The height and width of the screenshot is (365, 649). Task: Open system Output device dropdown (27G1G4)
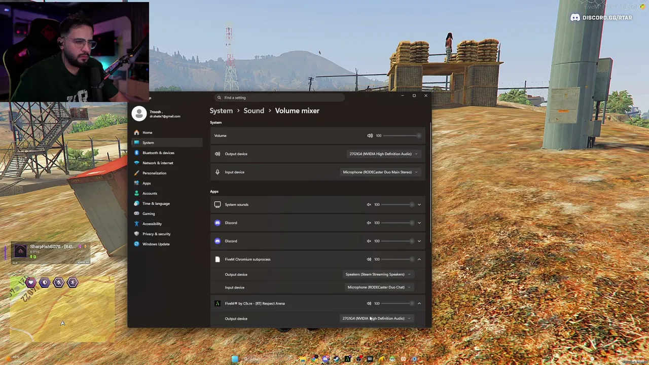pyautogui.click(x=383, y=154)
